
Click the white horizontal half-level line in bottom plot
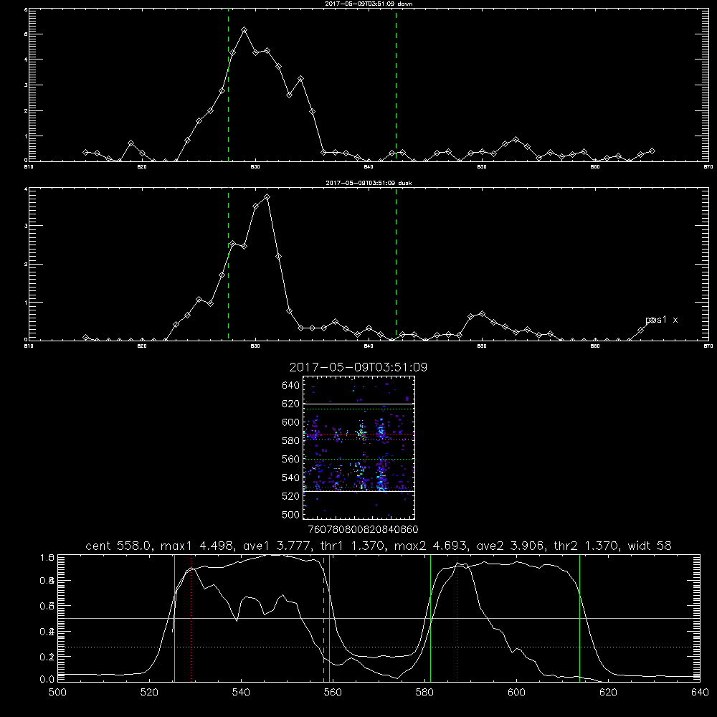(379, 618)
